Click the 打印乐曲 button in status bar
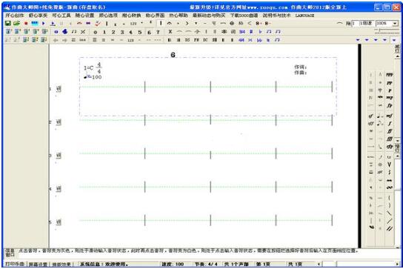 click(15, 264)
